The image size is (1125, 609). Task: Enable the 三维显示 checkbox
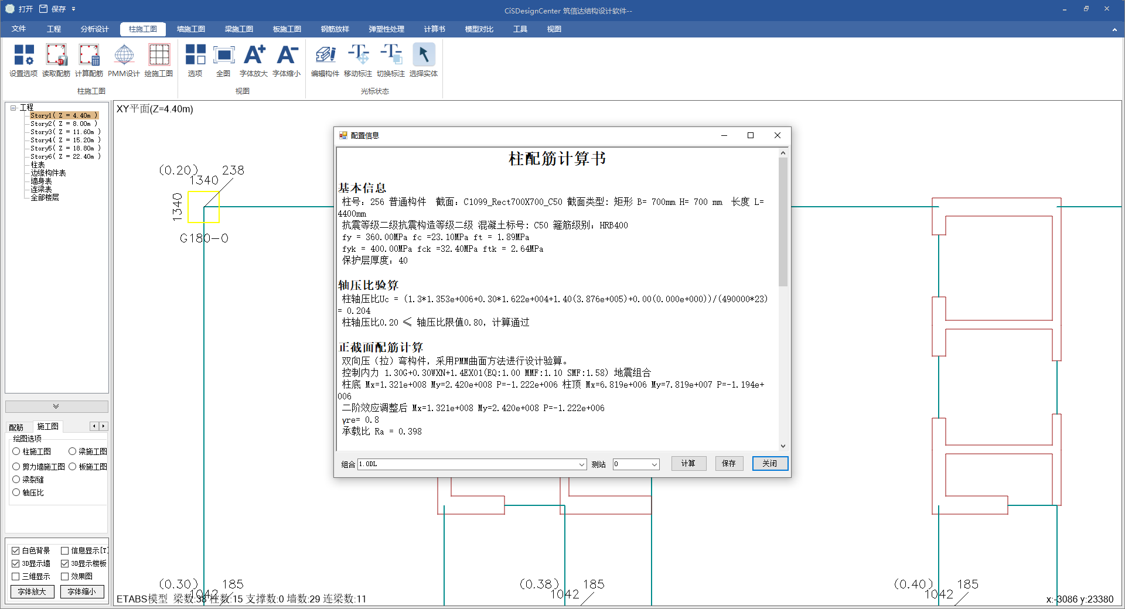tap(16, 577)
